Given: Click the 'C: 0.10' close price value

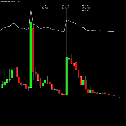Looking at the screenshot, I should pos(45,8).
